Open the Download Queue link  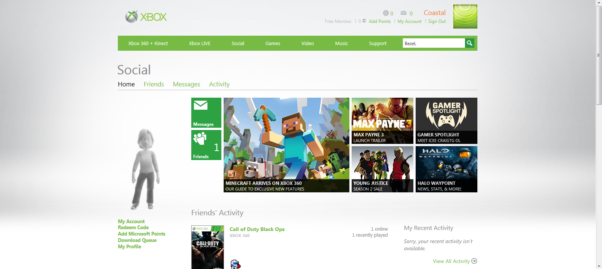(x=137, y=240)
